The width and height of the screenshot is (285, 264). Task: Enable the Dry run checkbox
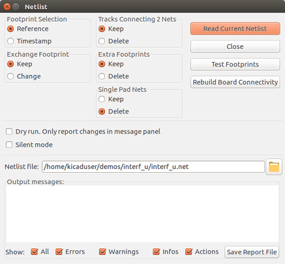[x=9, y=132]
